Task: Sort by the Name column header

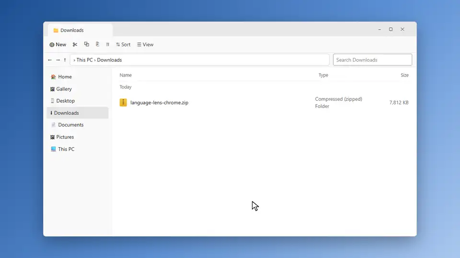Action: tap(126, 75)
